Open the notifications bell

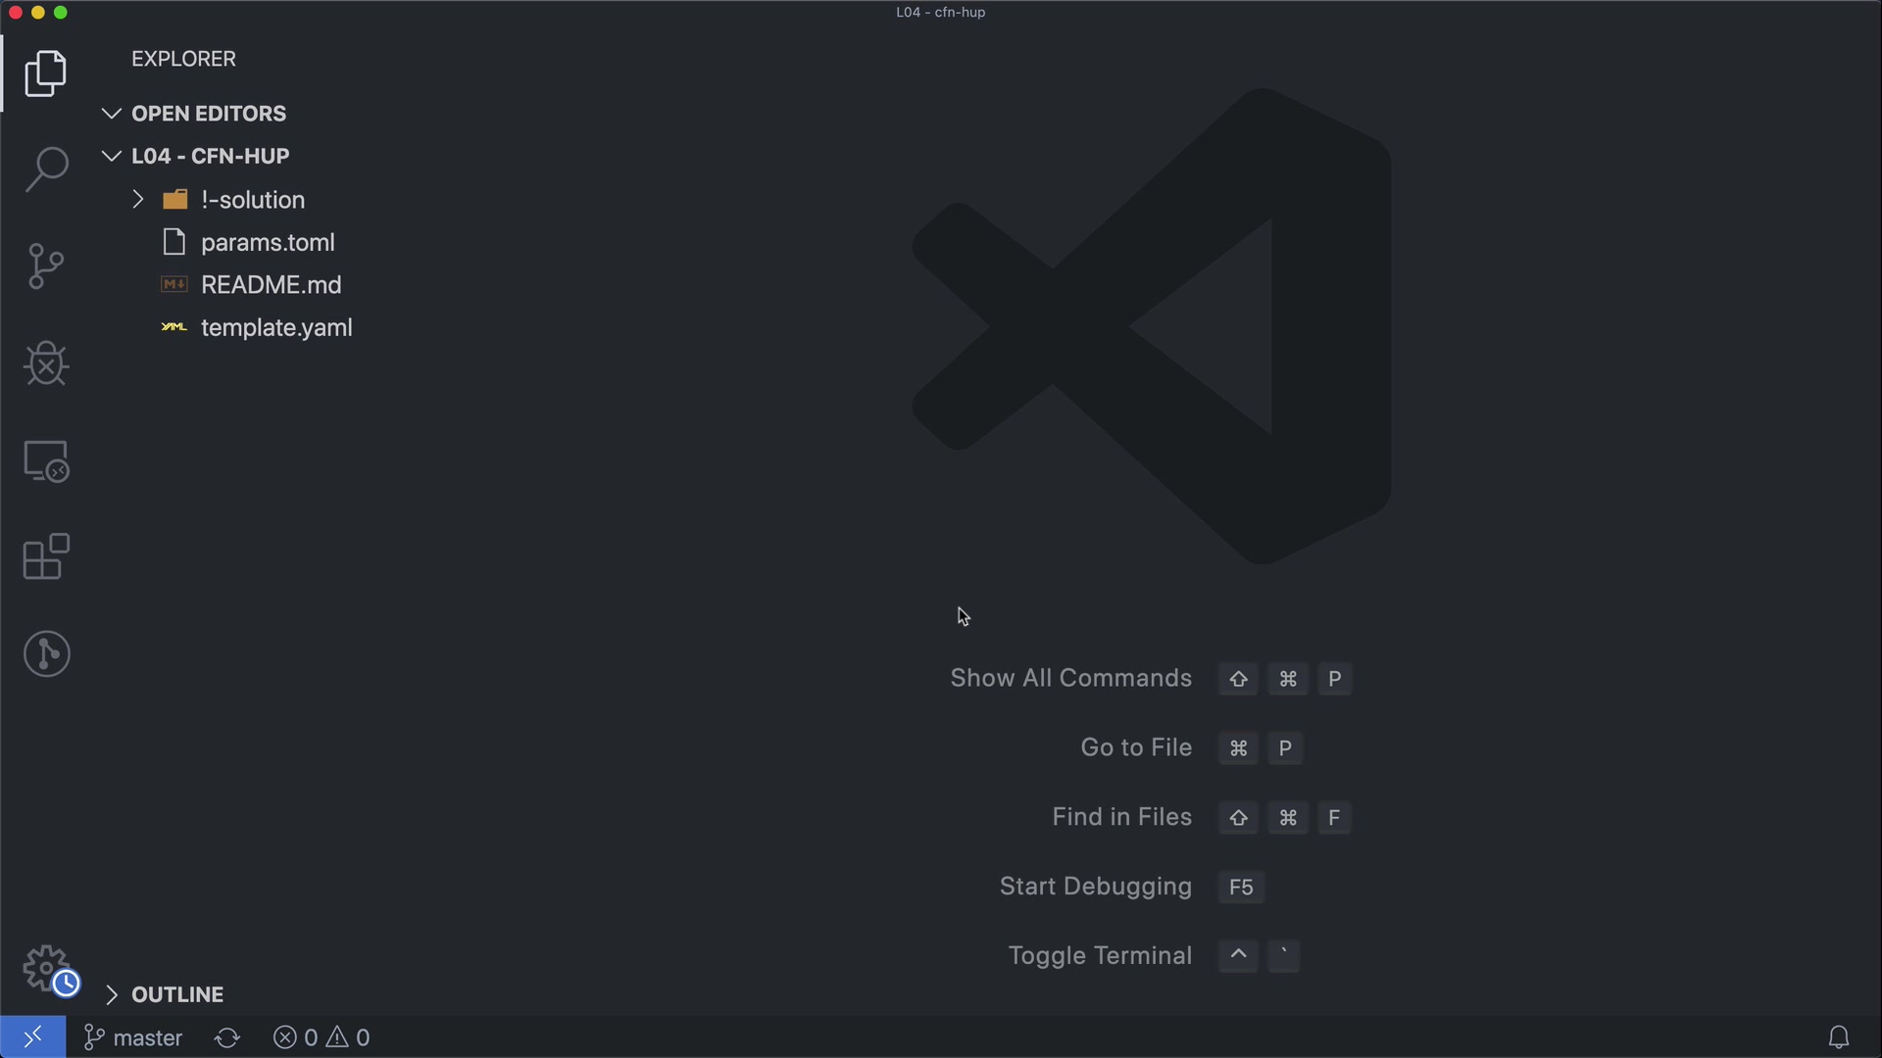[1839, 1037]
